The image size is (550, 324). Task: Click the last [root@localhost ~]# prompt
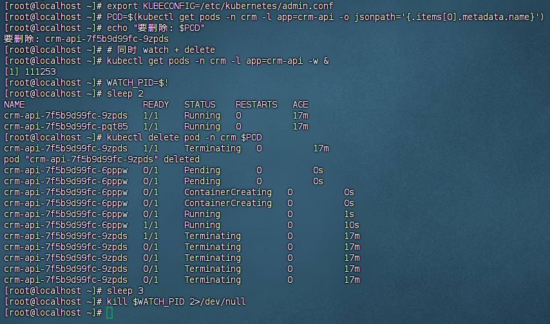click(53, 312)
